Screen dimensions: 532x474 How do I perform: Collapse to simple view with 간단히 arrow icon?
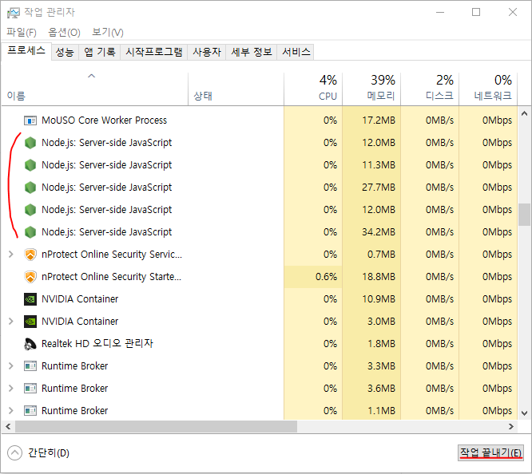[14, 453]
